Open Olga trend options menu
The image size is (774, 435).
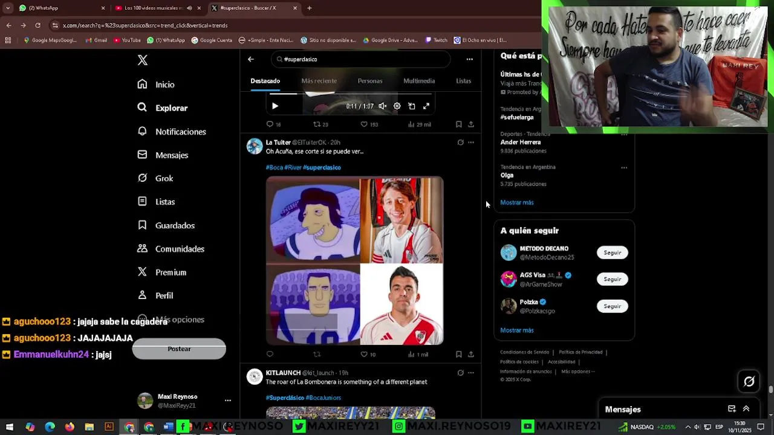point(624,167)
